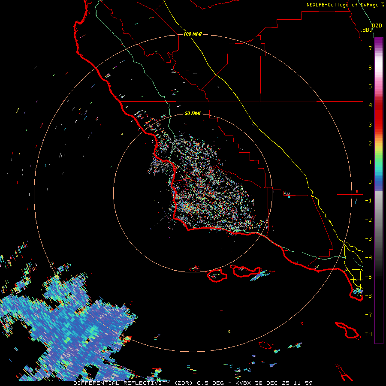Click the 50 NMI range ring label
This screenshot has height=386, width=386.
pyautogui.click(x=193, y=113)
